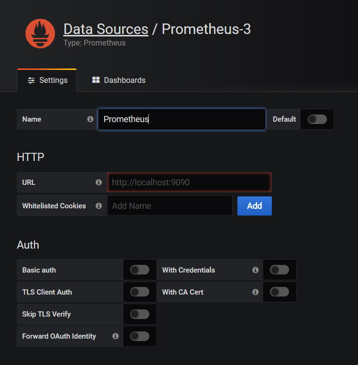
Task: Click the sliders icon on Settings tab
Action: tap(31, 80)
